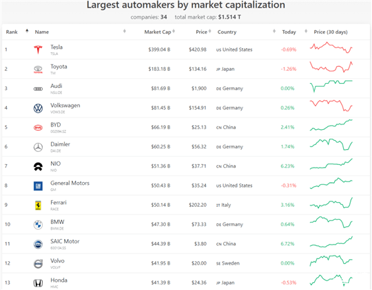Click Ferrari's 30-day price chart
Screen dimensions: 372x290
[331, 203]
